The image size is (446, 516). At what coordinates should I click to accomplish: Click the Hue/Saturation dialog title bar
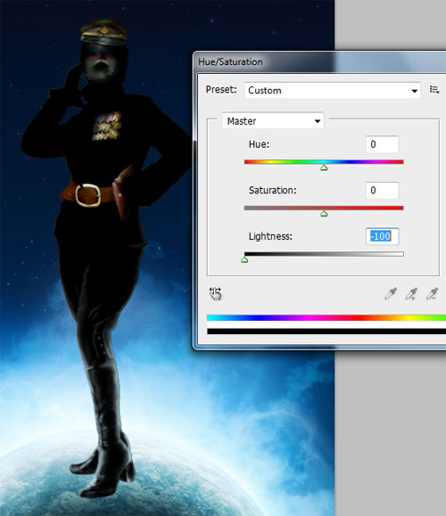tap(319, 61)
